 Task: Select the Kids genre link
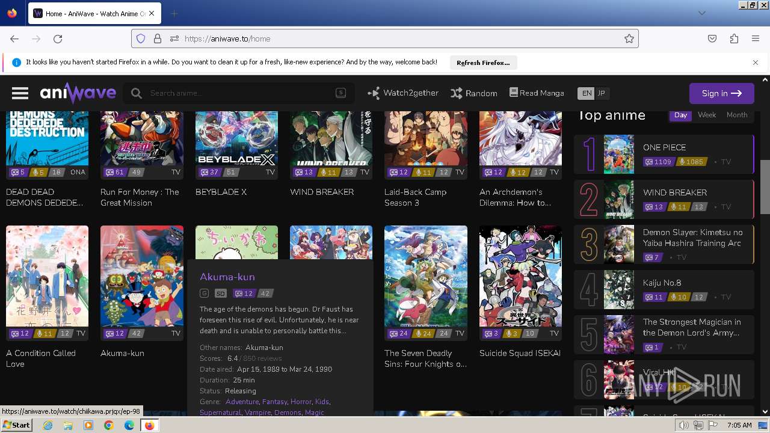(x=322, y=402)
